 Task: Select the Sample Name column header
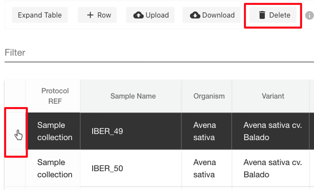pyautogui.click(x=131, y=96)
